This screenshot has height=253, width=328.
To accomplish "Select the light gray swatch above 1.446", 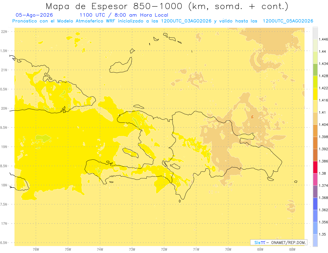I will point(315,33).
